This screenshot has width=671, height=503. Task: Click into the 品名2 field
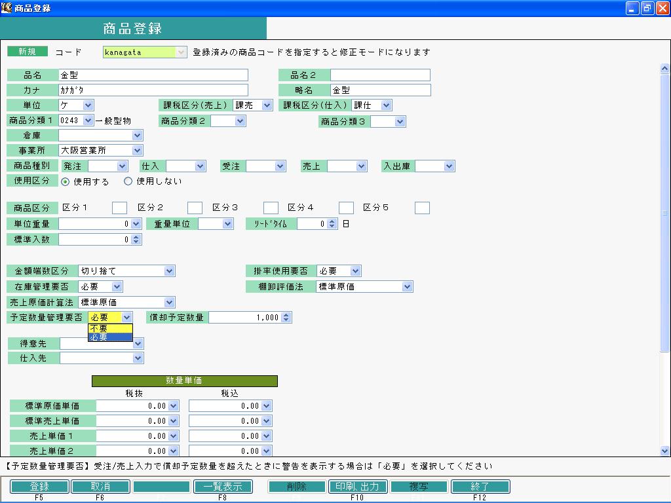pos(380,75)
